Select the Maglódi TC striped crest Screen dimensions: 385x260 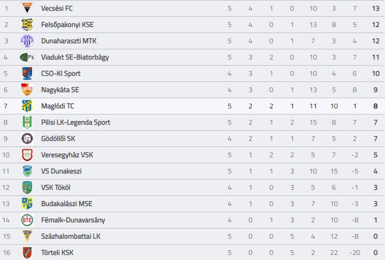click(27, 106)
